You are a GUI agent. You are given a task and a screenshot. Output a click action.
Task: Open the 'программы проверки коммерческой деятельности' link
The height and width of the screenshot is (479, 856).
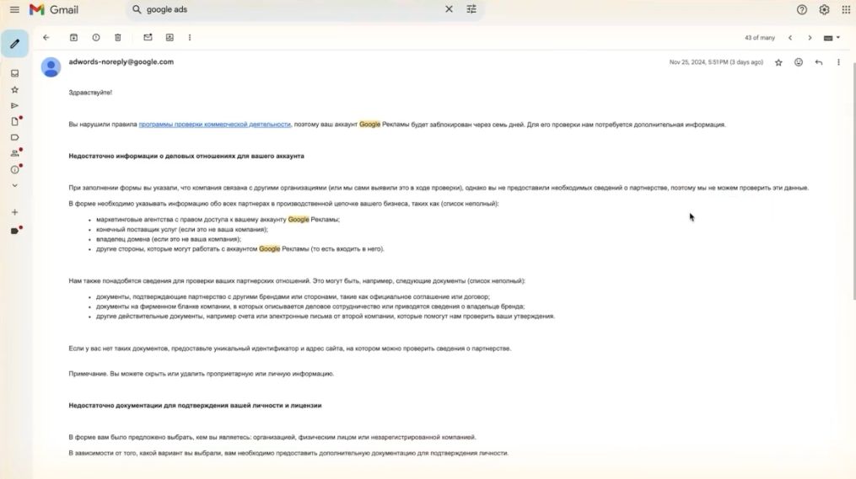point(214,125)
